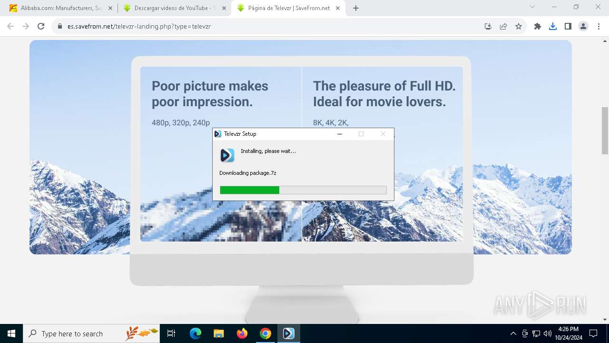Open the Chrome profile menu
This screenshot has height=343, width=609.
click(583, 26)
